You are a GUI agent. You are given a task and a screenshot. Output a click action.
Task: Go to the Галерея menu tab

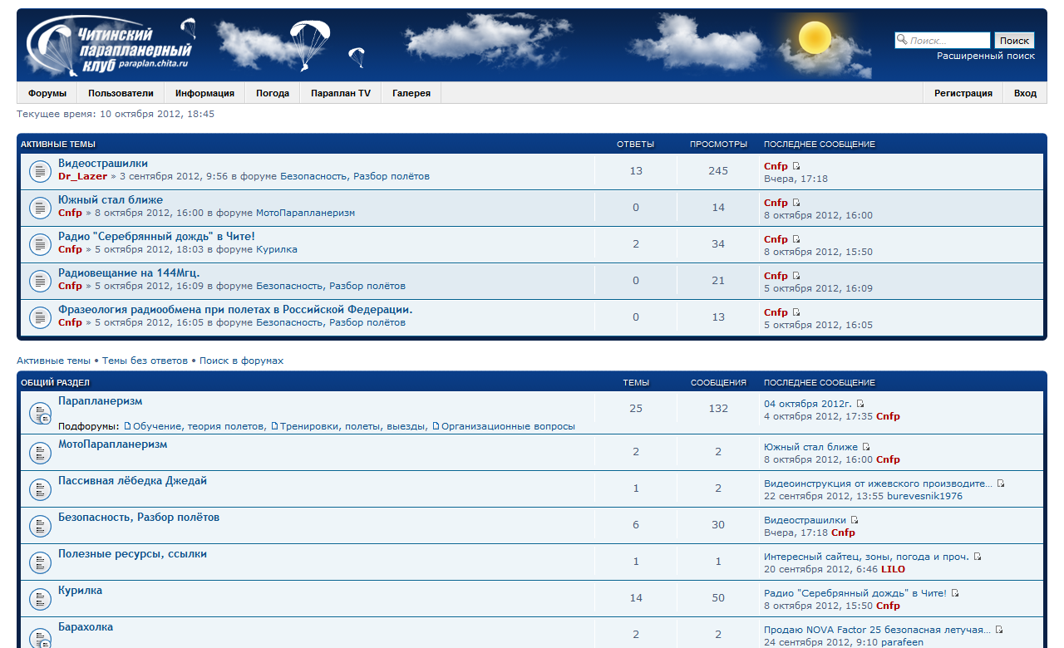[x=411, y=93]
